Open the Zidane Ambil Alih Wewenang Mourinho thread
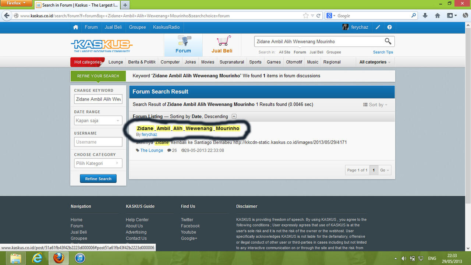 [x=188, y=128]
